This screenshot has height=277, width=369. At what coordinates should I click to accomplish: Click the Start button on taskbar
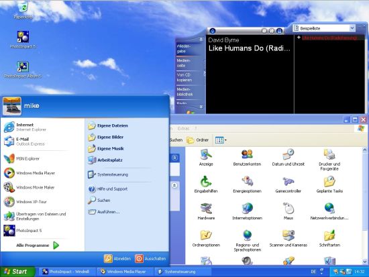click(x=17, y=272)
